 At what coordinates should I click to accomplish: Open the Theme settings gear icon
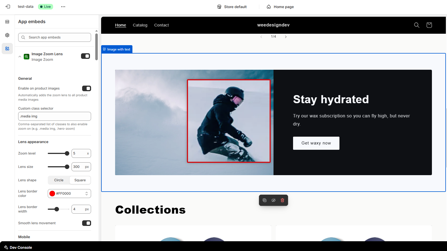[7, 35]
